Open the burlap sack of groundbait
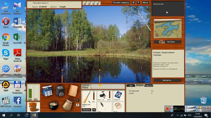 68,105
